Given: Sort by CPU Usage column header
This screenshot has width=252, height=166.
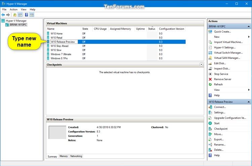Looking at the screenshot, I should (100, 29).
